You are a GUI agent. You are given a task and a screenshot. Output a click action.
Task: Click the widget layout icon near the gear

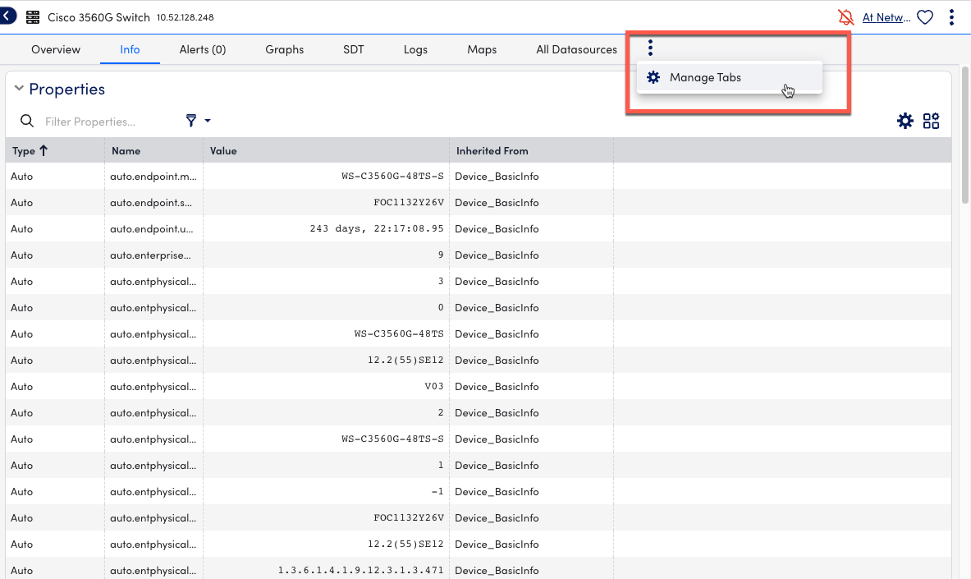[932, 120]
